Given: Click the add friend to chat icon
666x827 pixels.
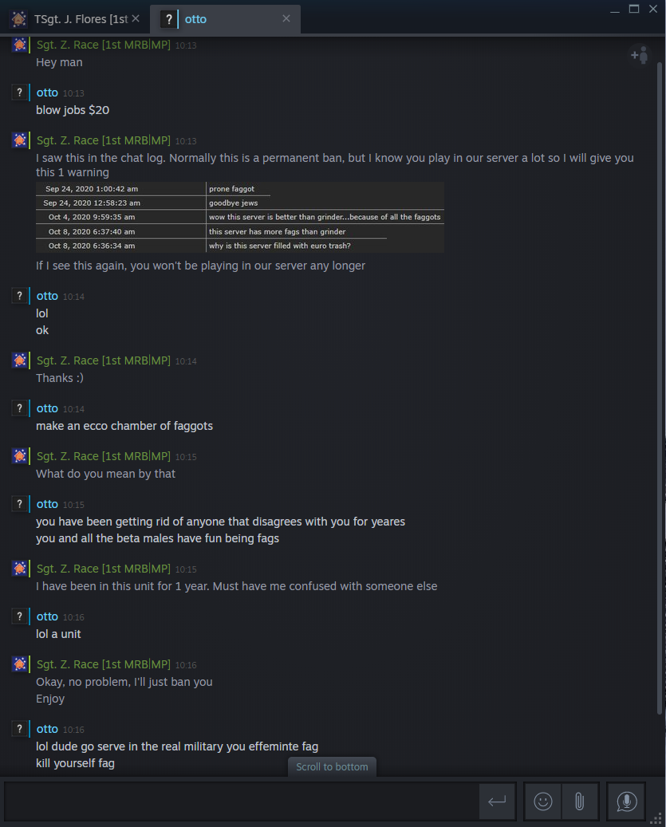Looking at the screenshot, I should [x=639, y=55].
